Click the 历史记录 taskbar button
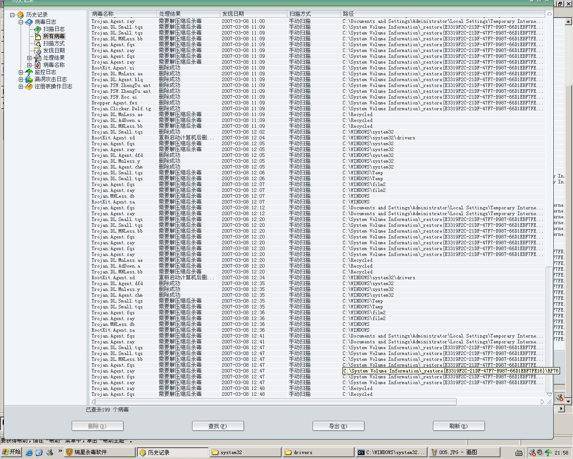 pos(173,453)
